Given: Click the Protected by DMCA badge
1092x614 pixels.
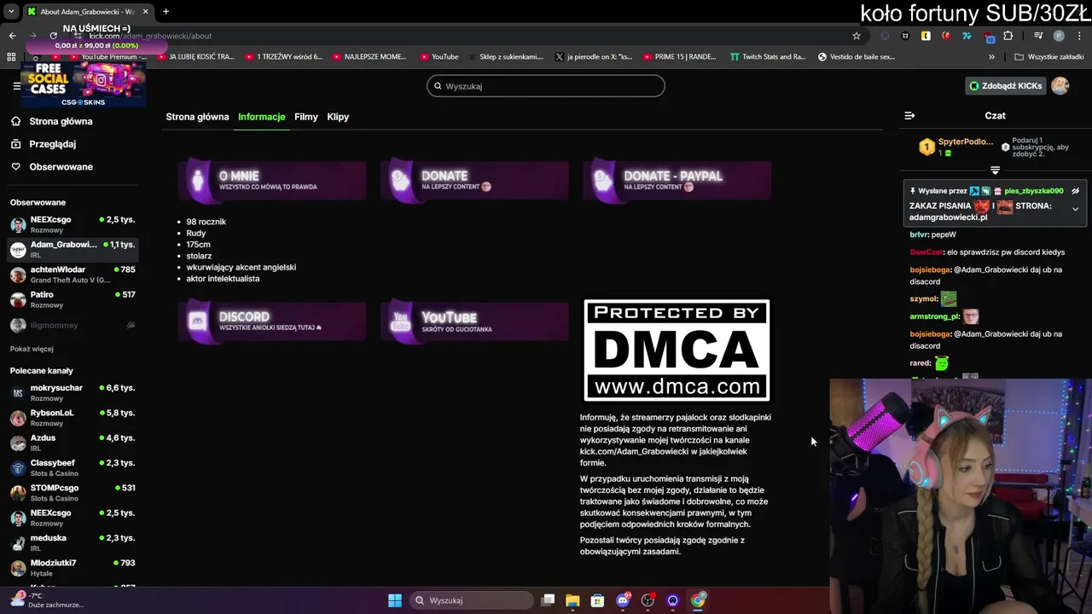Looking at the screenshot, I should [677, 350].
